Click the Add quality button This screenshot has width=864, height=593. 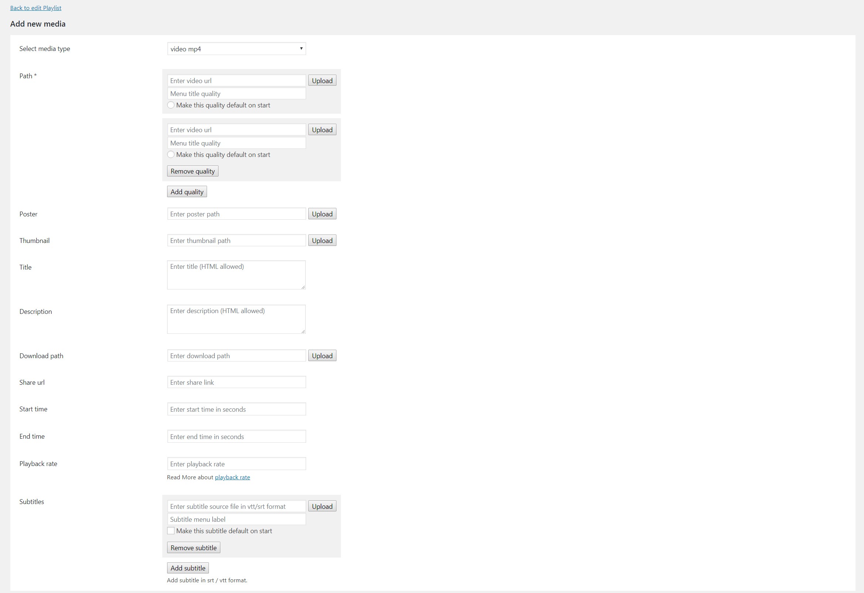click(187, 192)
